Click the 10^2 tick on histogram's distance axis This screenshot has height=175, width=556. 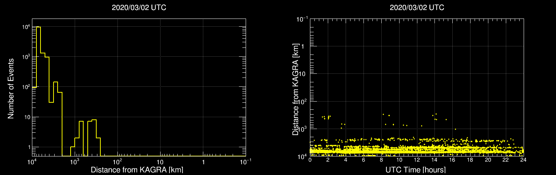[x=117, y=162]
